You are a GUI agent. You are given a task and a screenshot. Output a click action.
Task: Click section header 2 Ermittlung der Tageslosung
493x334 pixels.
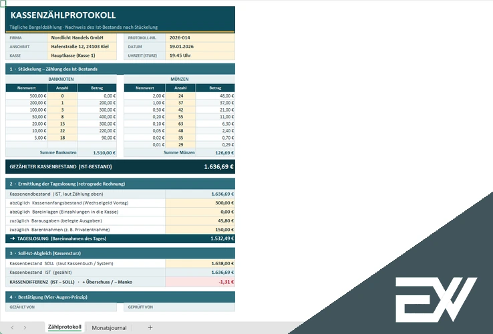coord(120,184)
